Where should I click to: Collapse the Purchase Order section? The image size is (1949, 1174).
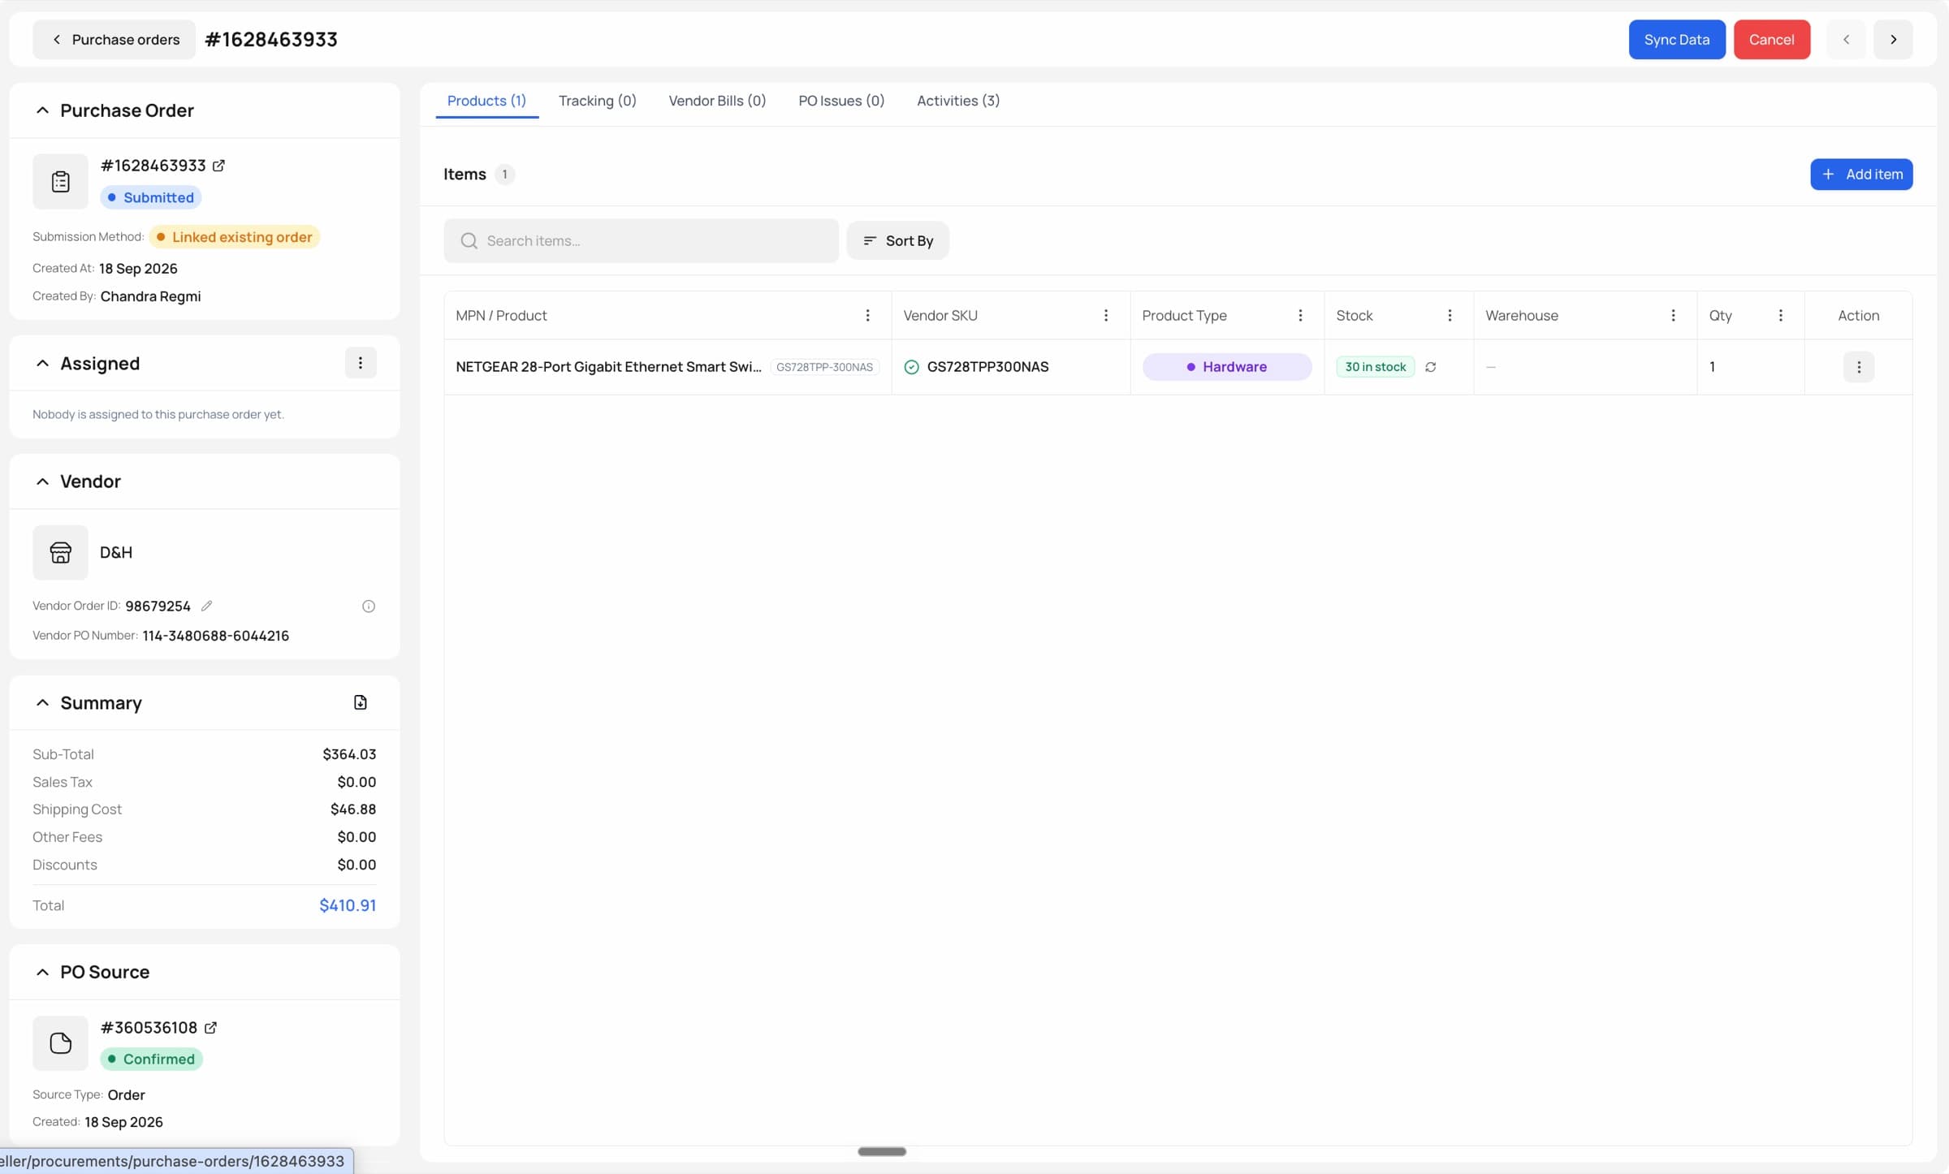click(x=42, y=110)
